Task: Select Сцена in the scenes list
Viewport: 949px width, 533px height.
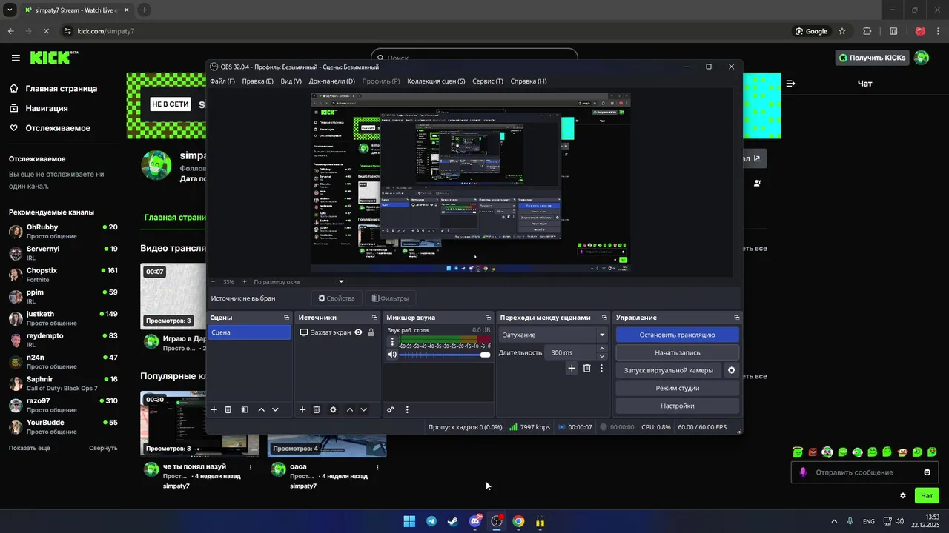Action: tap(249, 332)
